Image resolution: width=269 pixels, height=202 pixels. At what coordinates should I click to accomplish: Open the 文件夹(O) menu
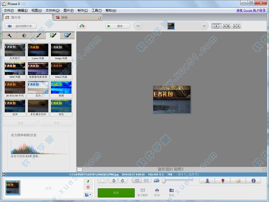[53, 10]
